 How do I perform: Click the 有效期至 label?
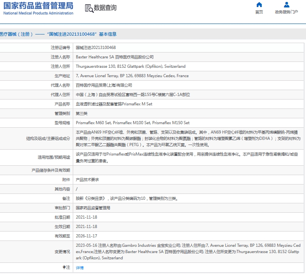(62, 236)
